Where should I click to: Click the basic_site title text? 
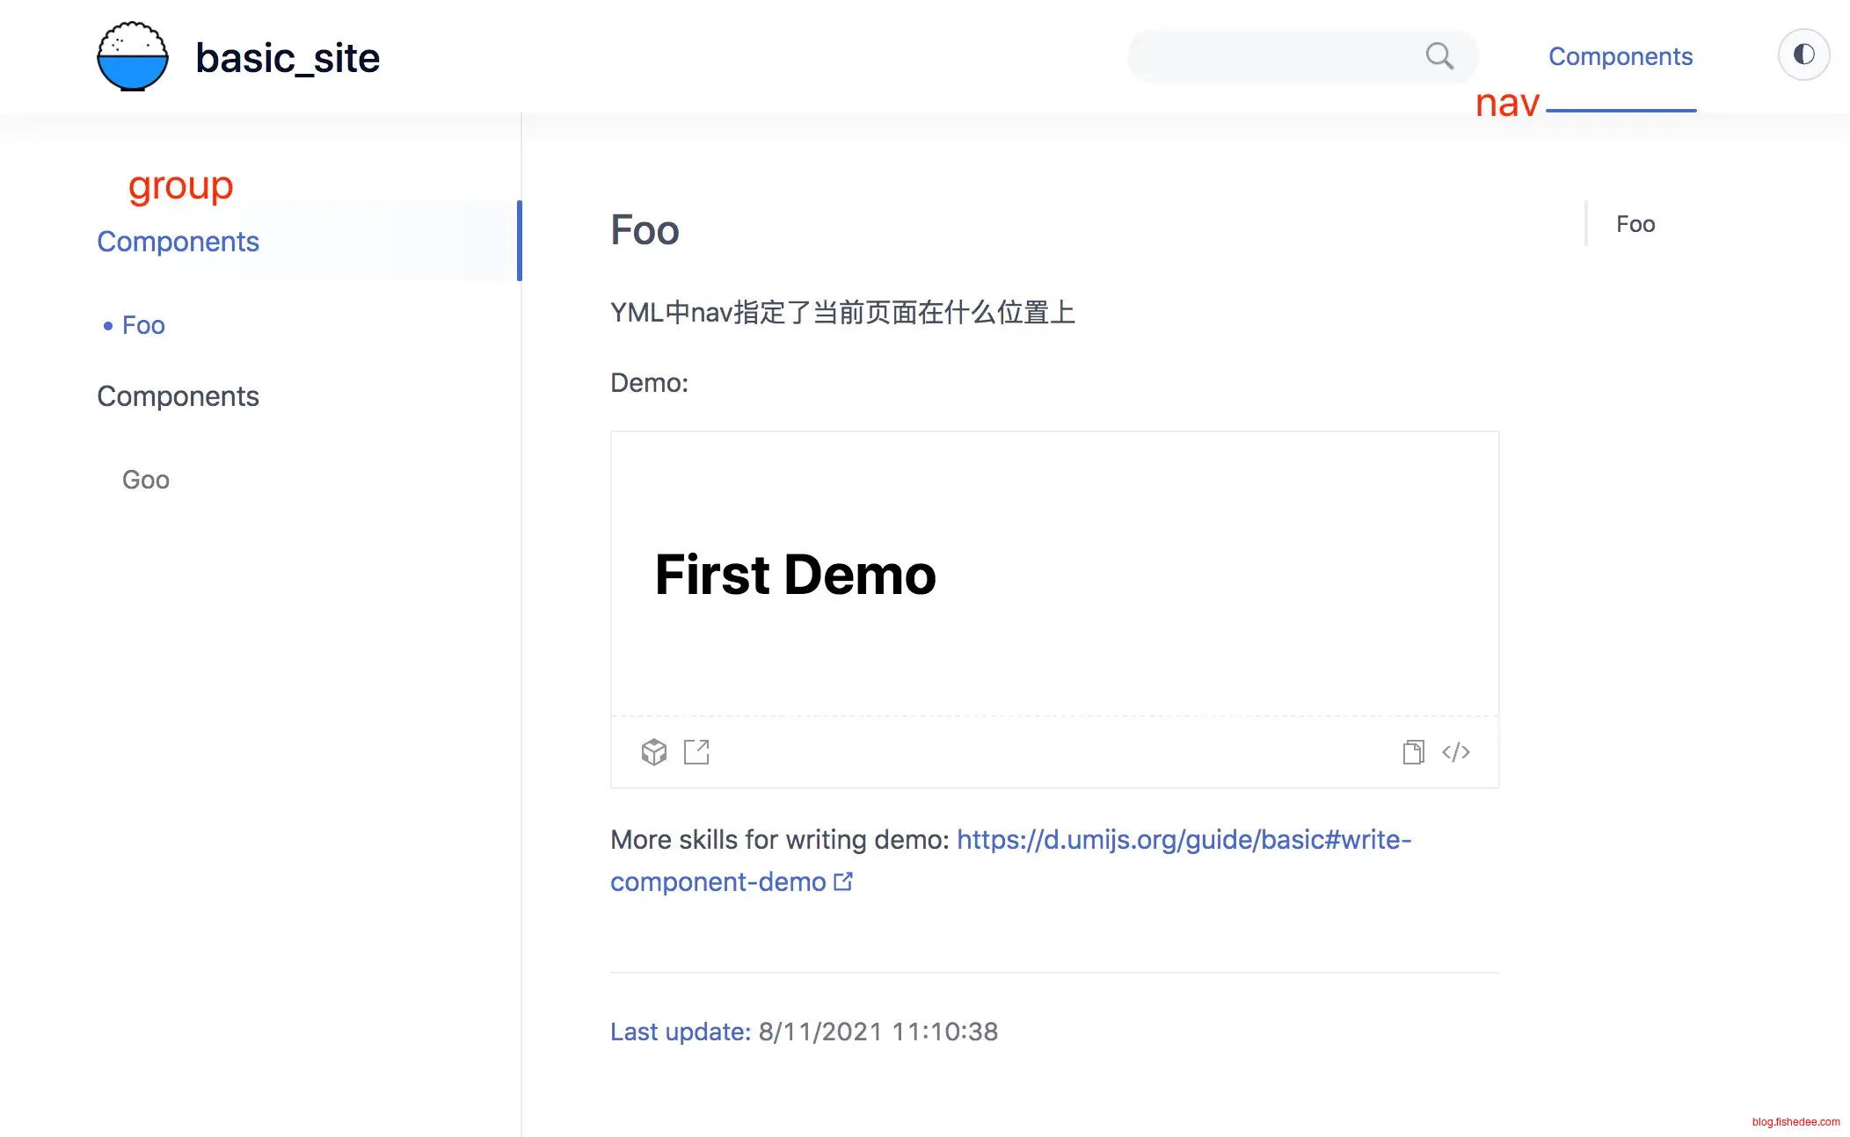[x=288, y=58]
